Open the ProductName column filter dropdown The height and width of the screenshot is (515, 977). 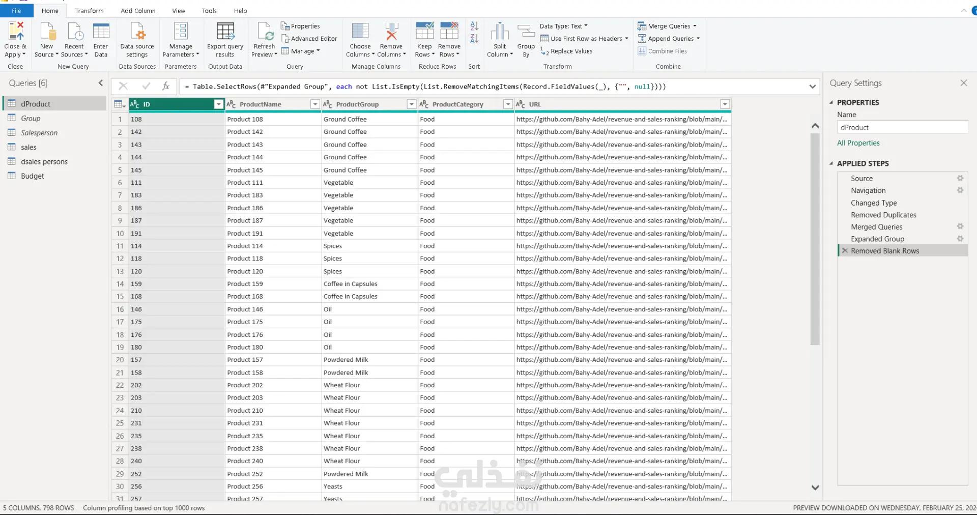pyautogui.click(x=315, y=104)
